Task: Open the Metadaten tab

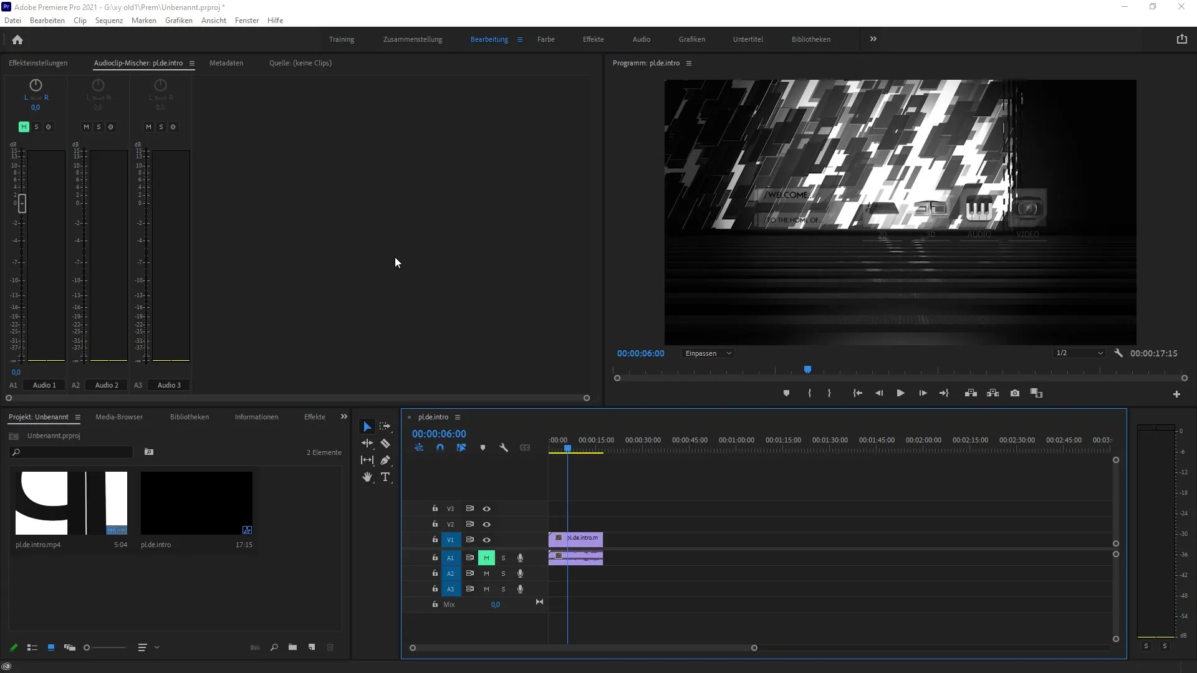Action: click(226, 63)
